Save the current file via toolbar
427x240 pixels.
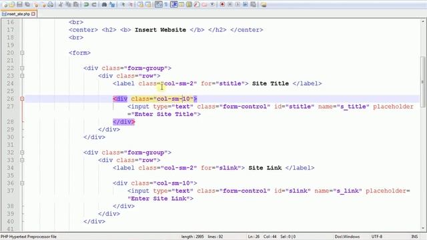click(19, 5)
